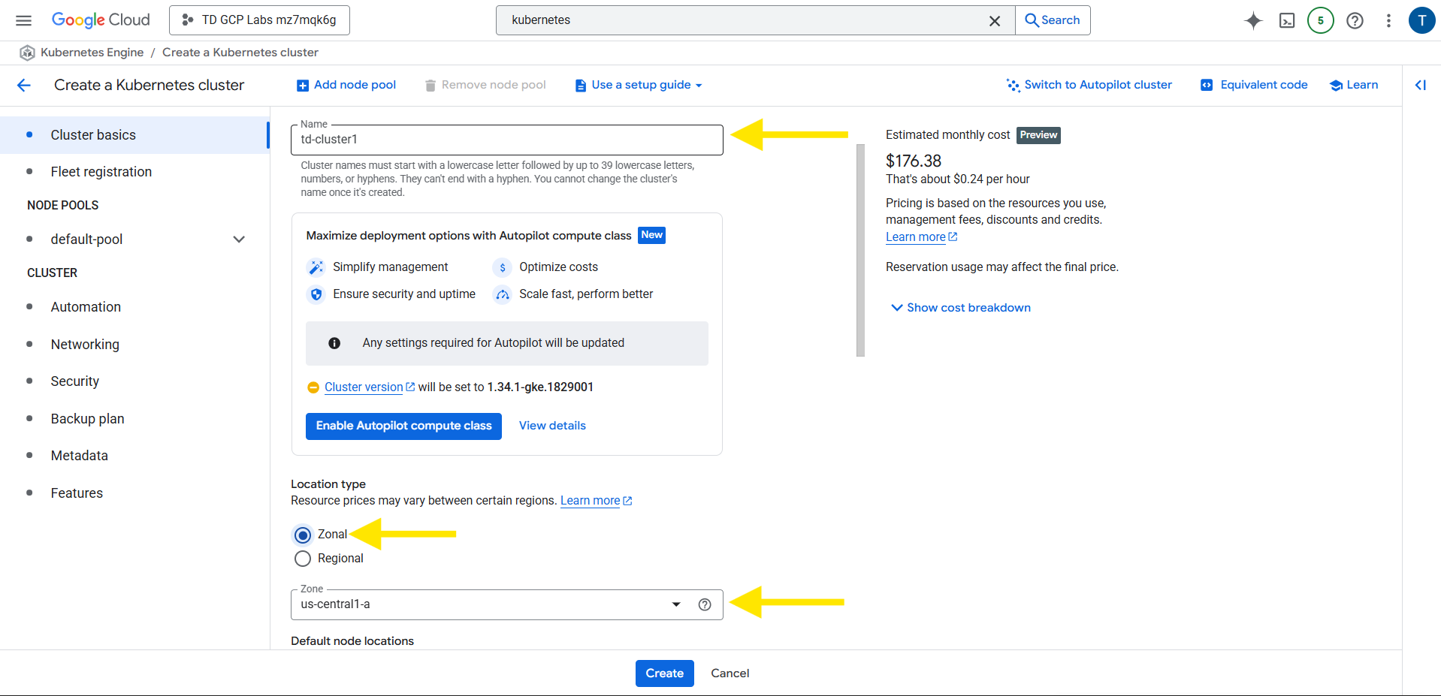Open the notifications badge showing 5
This screenshot has height=696, width=1441.
[x=1320, y=20]
